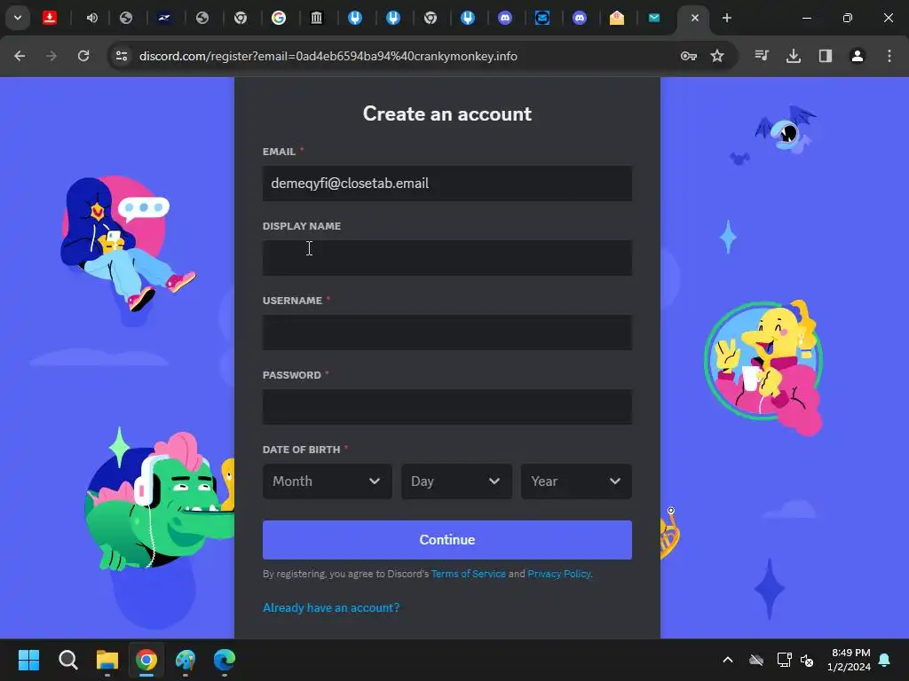Bookmark this page with the star
The height and width of the screenshot is (681, 909).
point(717,56)
